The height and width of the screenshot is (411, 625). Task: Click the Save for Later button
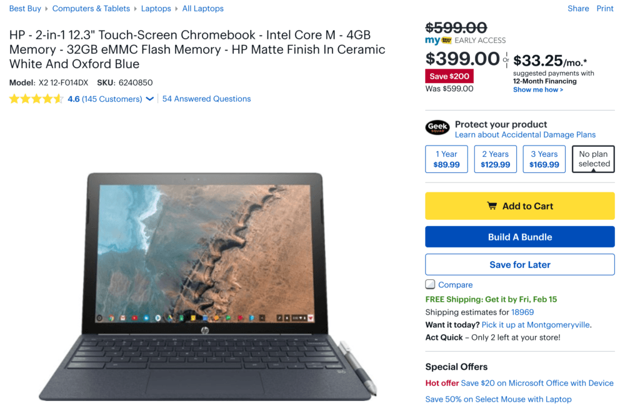coord(520,264)
